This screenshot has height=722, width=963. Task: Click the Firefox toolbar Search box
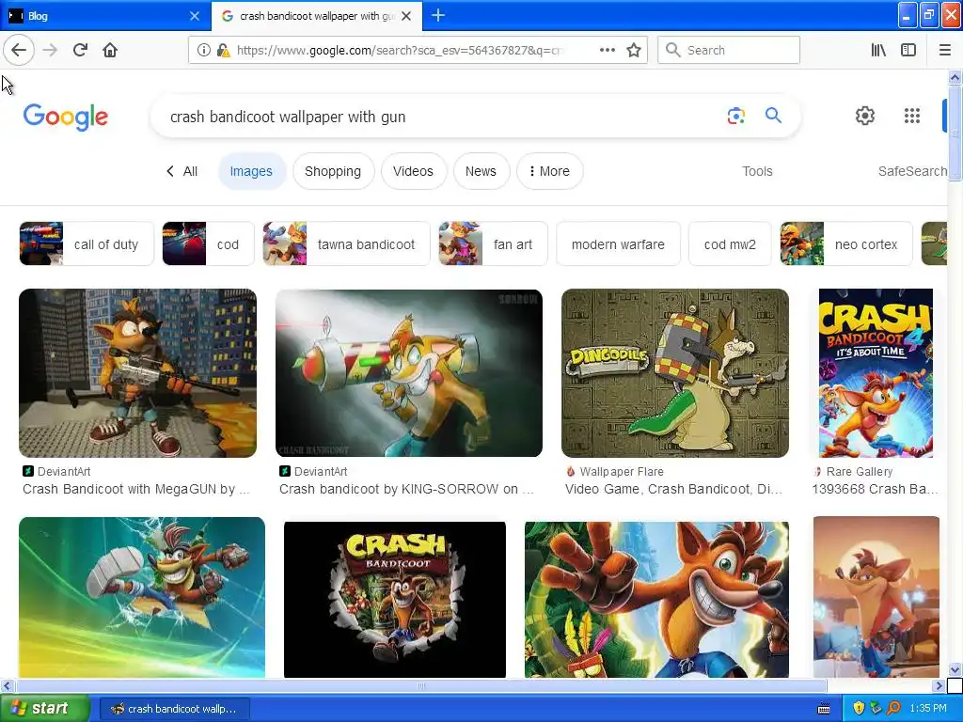[729, 51]
